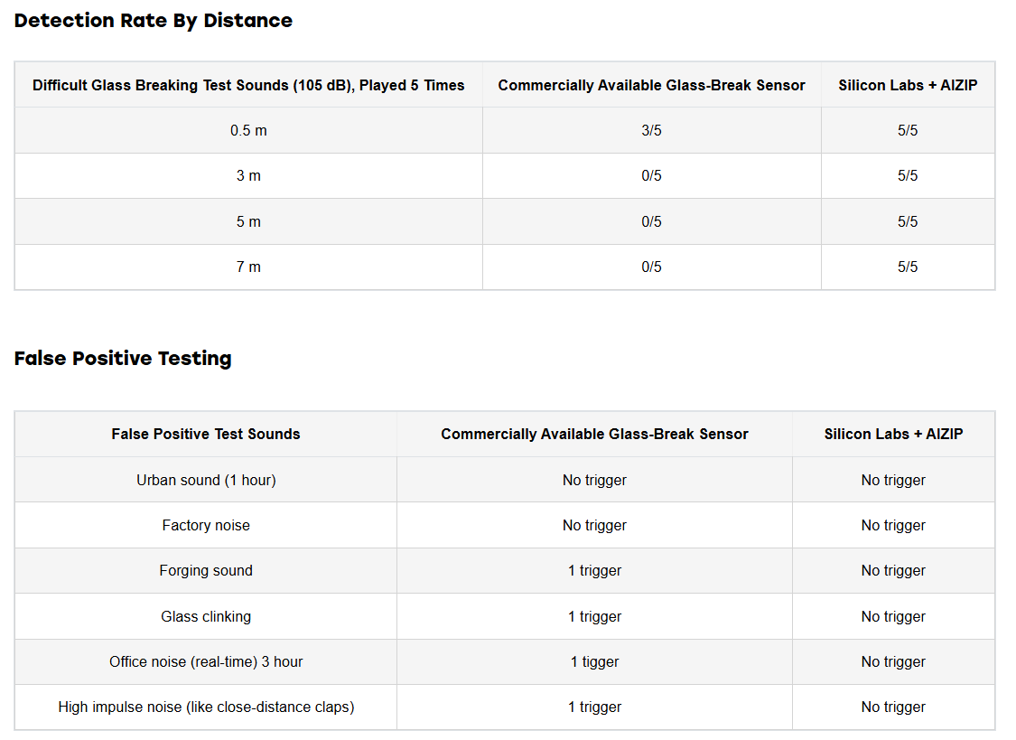Click commercial sensor 'No trigger' for Factory noise
1016x740 pixels.
coord(595,526)
